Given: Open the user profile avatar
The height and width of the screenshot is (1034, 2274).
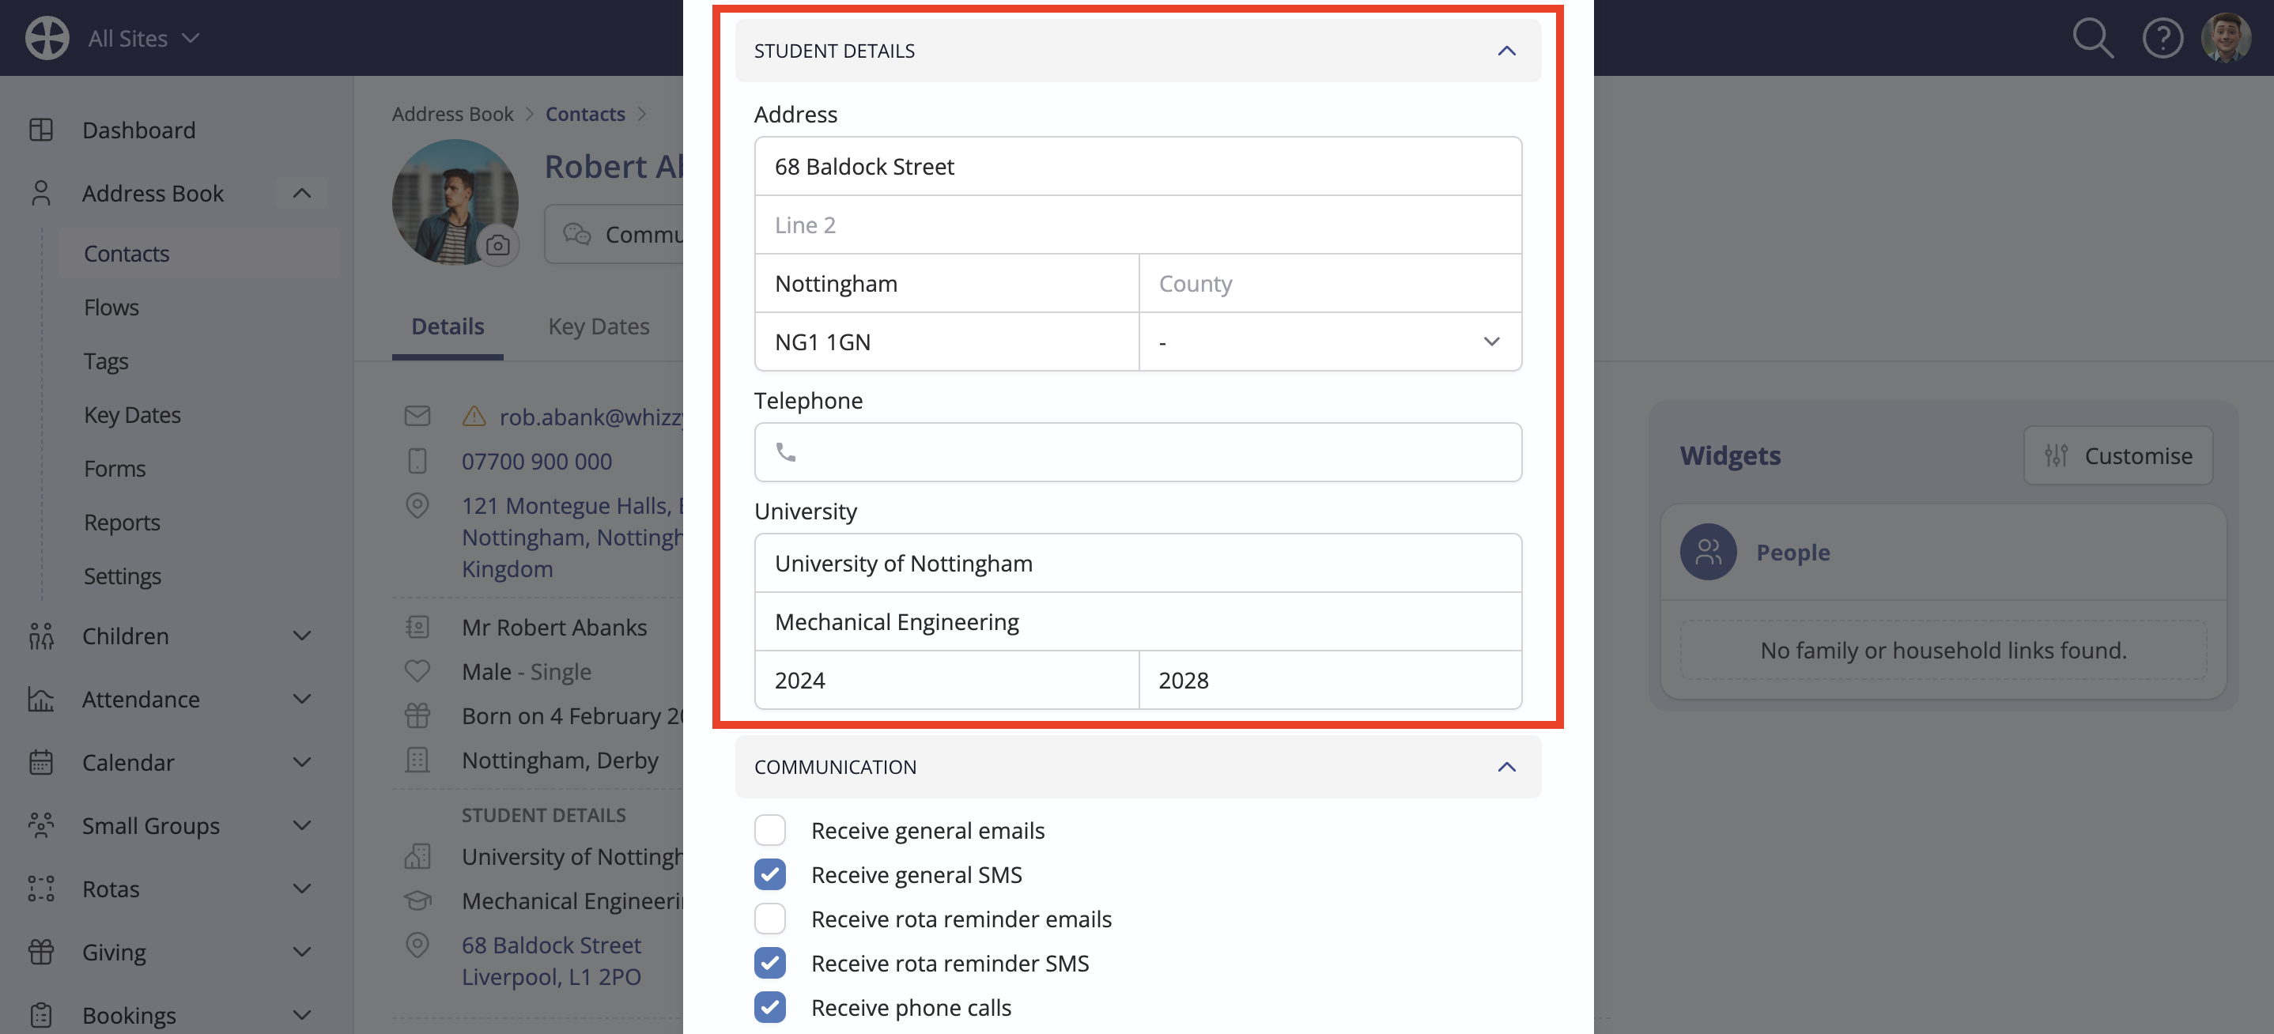Looking at the screenshot, I should pos(2226,38).
